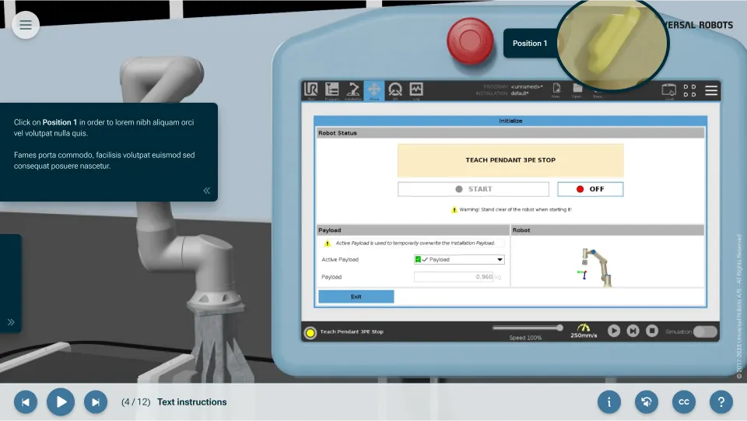Screen dimensions: 747x421
Task: Toggle the Simulation switch
Action: 705,332
